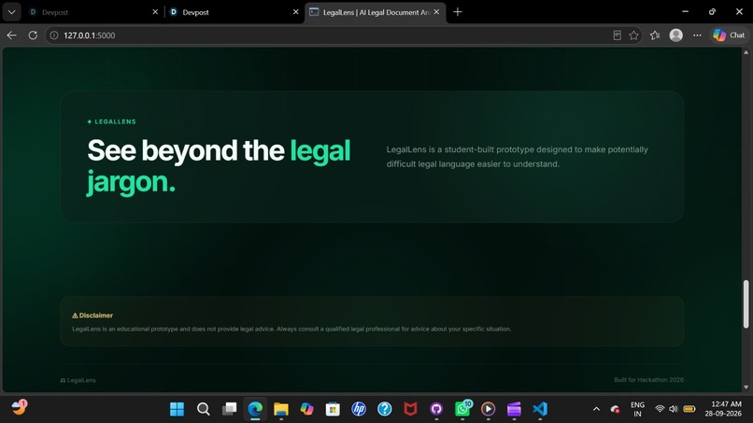Open the immersive reader icon
Viewport: 753px width, 423px height.
click(x=618, y=35)
